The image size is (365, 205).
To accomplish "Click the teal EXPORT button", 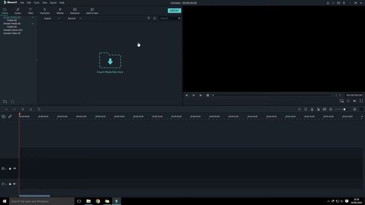I will 175,11.
